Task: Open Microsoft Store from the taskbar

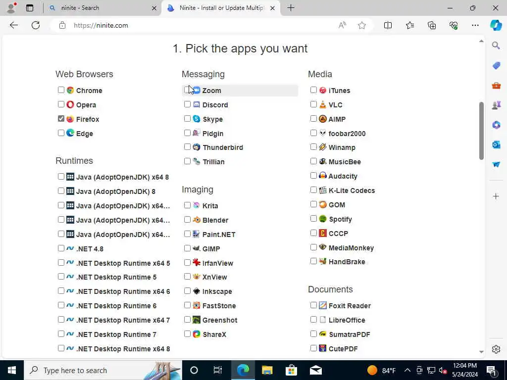Action: tap(291, 370)
